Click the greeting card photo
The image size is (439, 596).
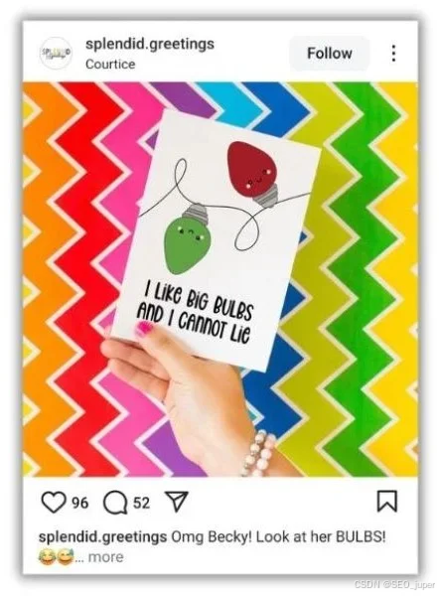(x=217, y=239)
